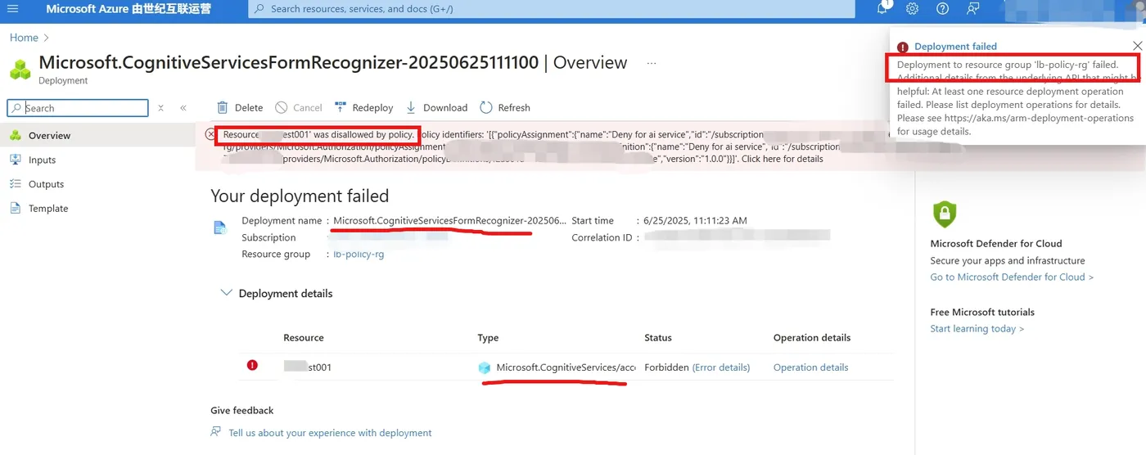Image resolution: width=1146 pixels, height=455 pixels.
Task: Collapse the Deployment details section
Action: 227,293
